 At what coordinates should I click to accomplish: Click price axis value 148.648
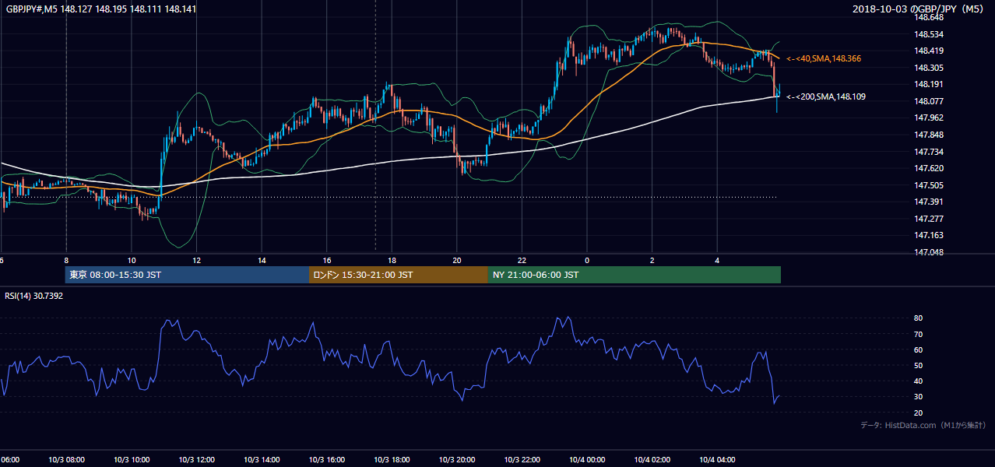click(x=928, y=17)
